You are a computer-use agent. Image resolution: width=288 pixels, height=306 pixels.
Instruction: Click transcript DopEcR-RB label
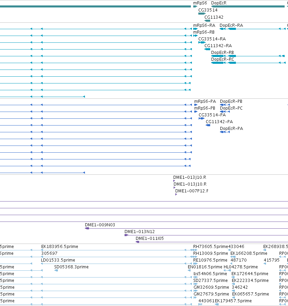point(222,53)
